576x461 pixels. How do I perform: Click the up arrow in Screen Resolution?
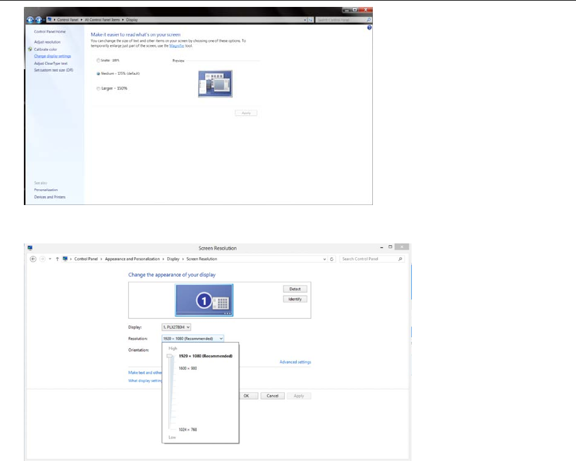point(57,259)
